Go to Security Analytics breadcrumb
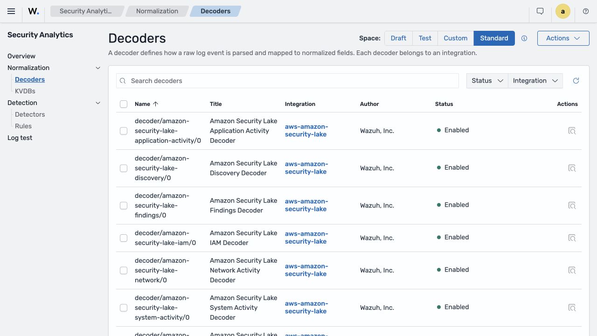The image size is (597, 336). (86, 11)
